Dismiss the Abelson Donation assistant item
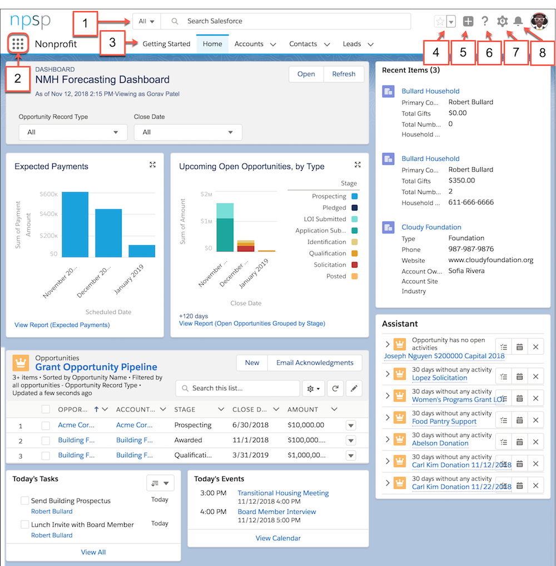This screenshot has width=556, height=566. pos(535,442)
